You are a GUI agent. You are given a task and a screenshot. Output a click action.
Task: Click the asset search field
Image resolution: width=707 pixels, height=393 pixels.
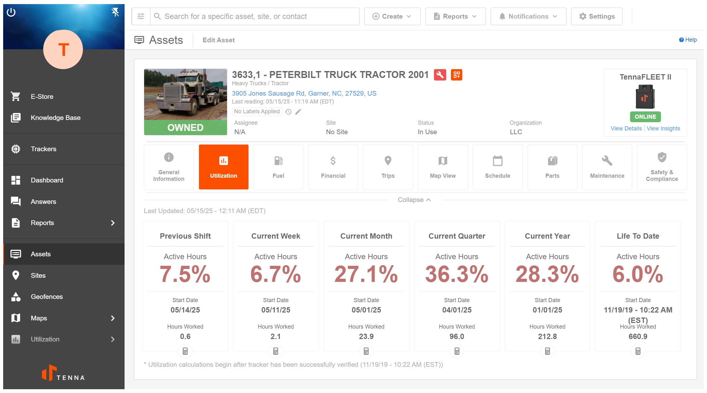[x=255, y=16]
